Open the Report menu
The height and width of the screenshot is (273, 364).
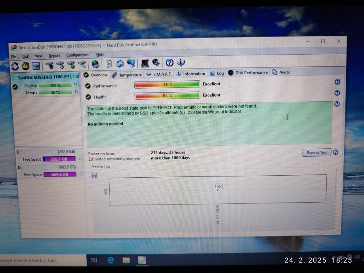coord(54,56)
